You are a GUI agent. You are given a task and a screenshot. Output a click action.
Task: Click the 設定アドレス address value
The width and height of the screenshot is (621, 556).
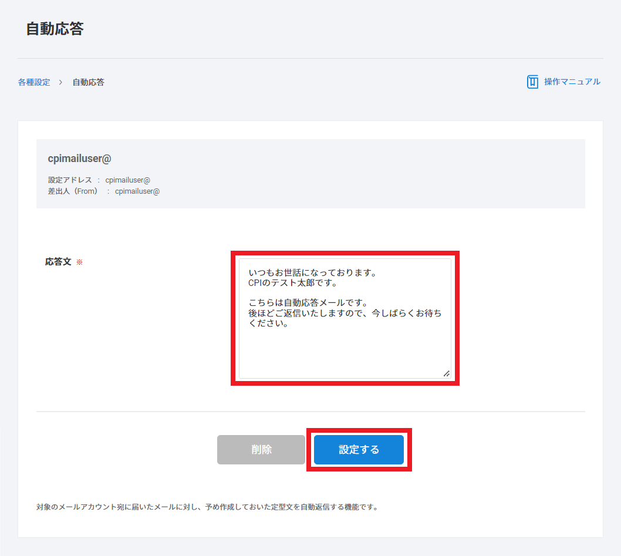pyautogui.click(x=128, y=180)
